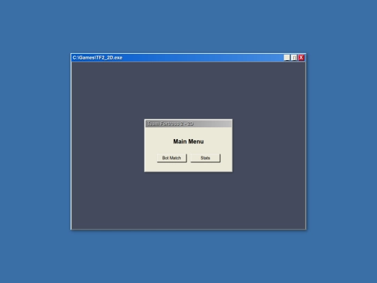Start a Bot Match game
The image size is (377, 283).
coord(172,158)
